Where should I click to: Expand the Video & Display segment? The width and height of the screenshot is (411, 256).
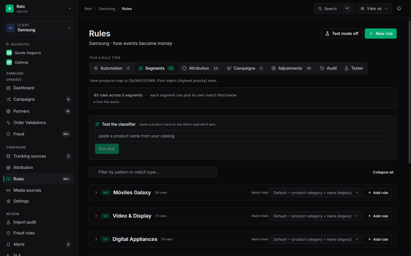[96, 216]
